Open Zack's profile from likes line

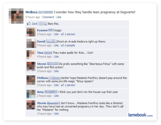[34, 24]
